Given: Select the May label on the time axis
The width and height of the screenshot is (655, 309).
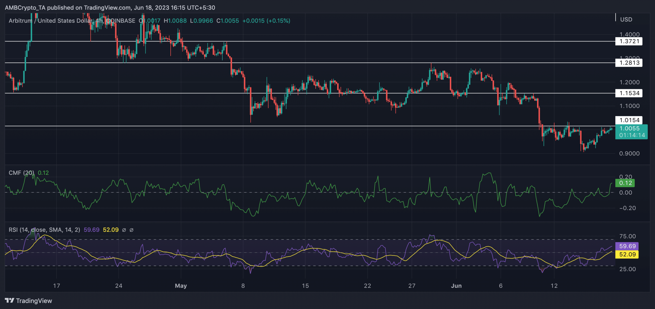Looking at the screenshot, I should 181,286.
